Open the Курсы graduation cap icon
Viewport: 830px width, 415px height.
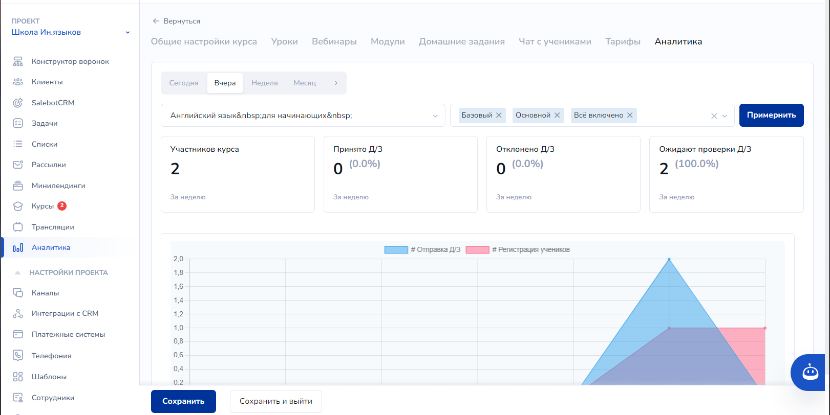[18, 206]
